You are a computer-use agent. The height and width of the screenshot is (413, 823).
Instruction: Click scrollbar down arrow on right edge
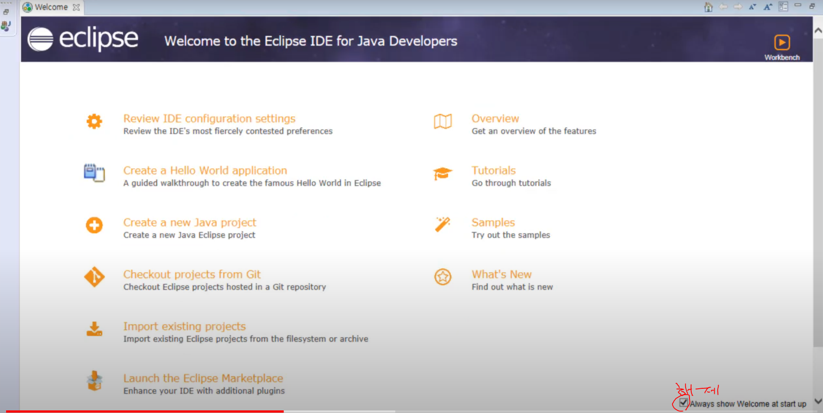pyautogui.click(x=818, y=401)
